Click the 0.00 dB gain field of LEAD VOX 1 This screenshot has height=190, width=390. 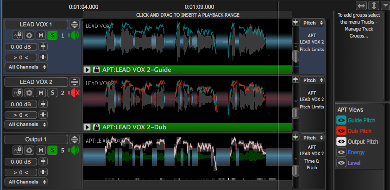point(21,47)
